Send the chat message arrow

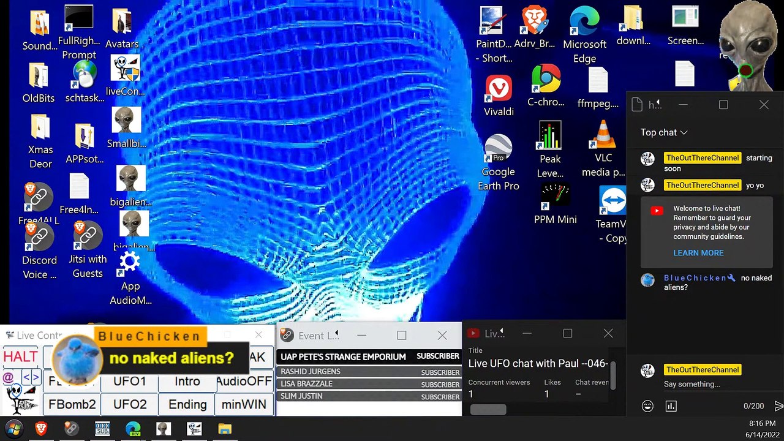click(x=778, y=405)
